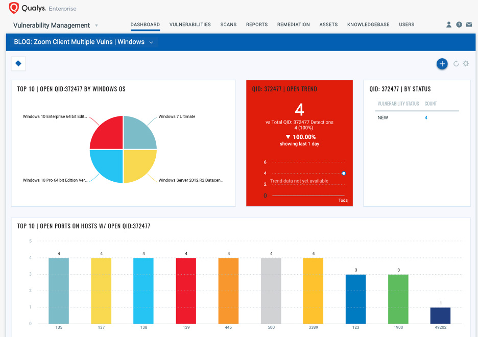Click the blue tag filter icon
478x337 pixels.
[x=18, y=64]
